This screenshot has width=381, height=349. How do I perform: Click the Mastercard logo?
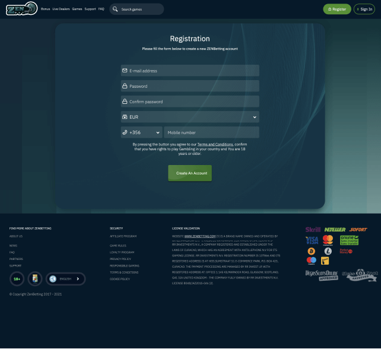click(328, 240)
